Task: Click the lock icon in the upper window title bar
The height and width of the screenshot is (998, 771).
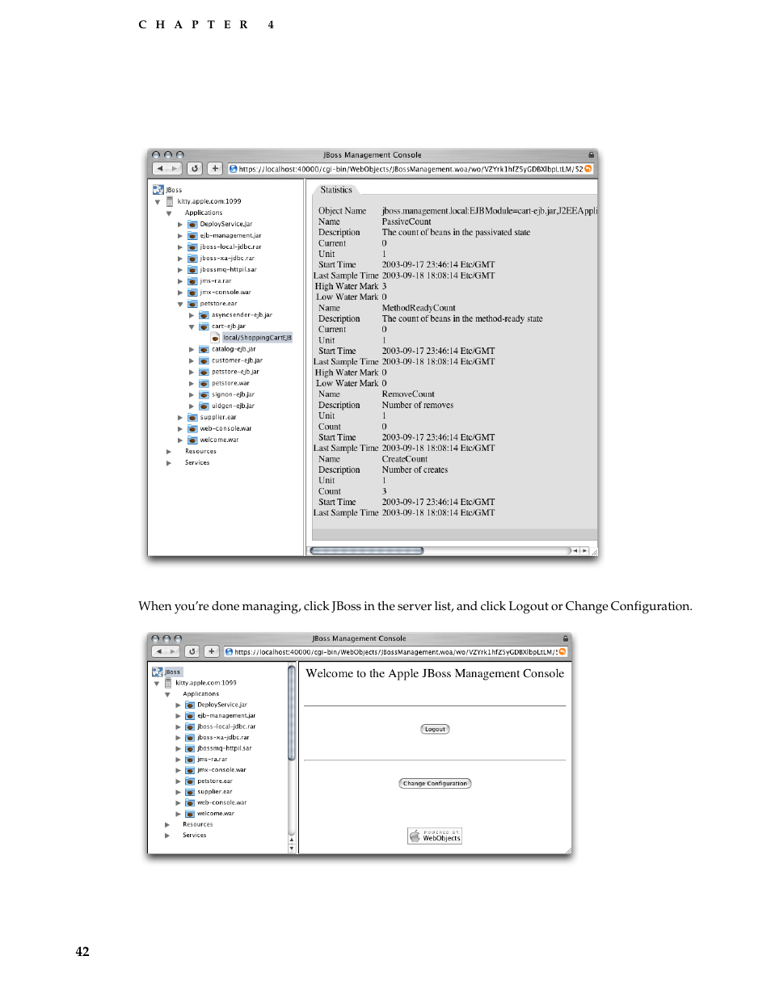Action: (x=592, y=154)
